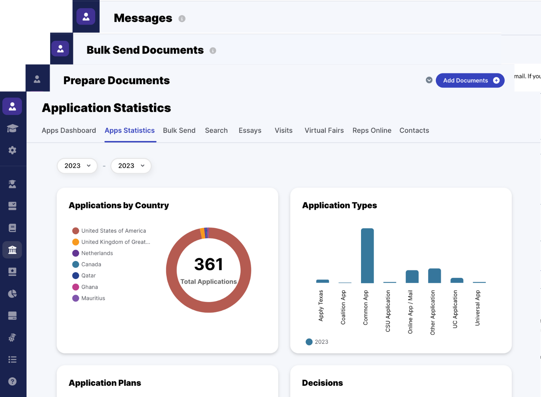Image resolution: width=541 pixels, height=397 pixels.
Task: Open the book icon in sidebar
Action: (x=12, y=228)
